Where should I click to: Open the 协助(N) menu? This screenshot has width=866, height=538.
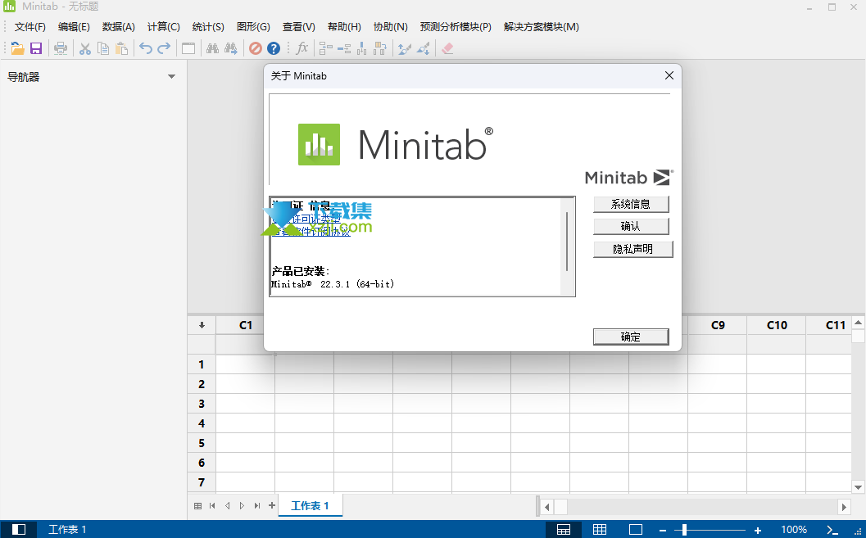coord(391,26)
